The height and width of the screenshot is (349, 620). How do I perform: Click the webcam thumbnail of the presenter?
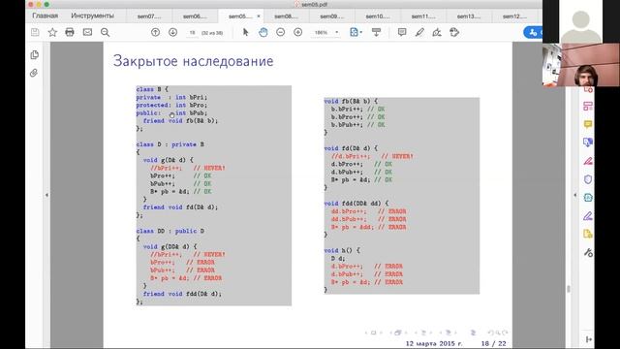[x=581, y=65]
